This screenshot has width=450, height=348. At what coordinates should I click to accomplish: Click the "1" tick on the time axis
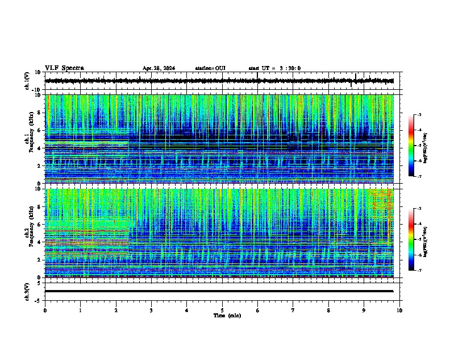[80, 310]
